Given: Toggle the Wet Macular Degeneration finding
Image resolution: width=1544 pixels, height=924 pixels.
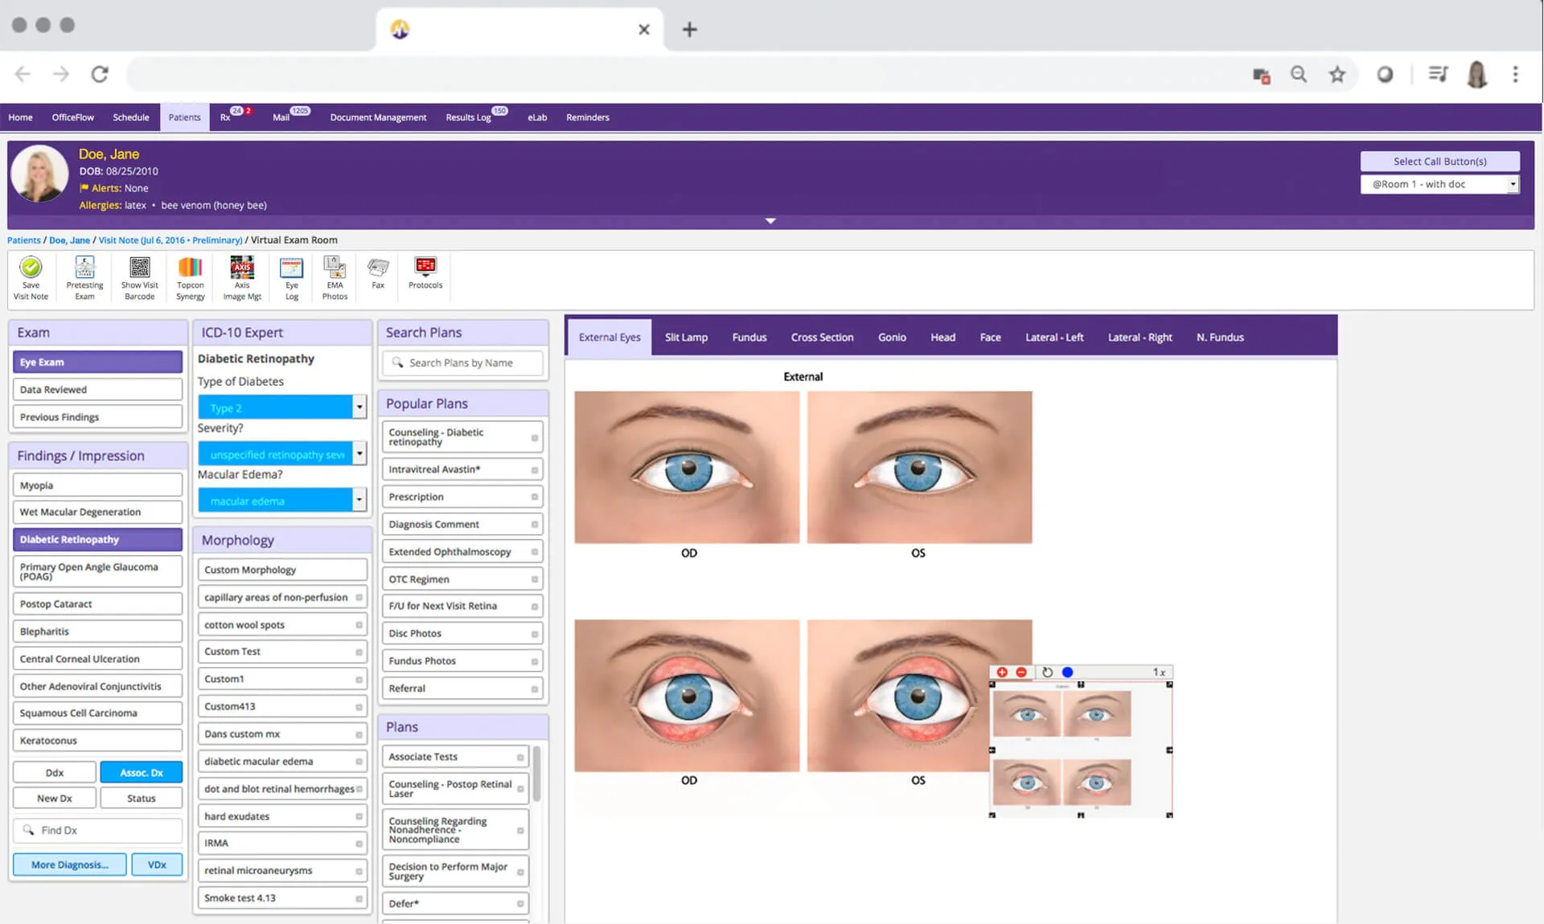Looking at the screenshot, I should pyautogui.click(x=97, y=512).
